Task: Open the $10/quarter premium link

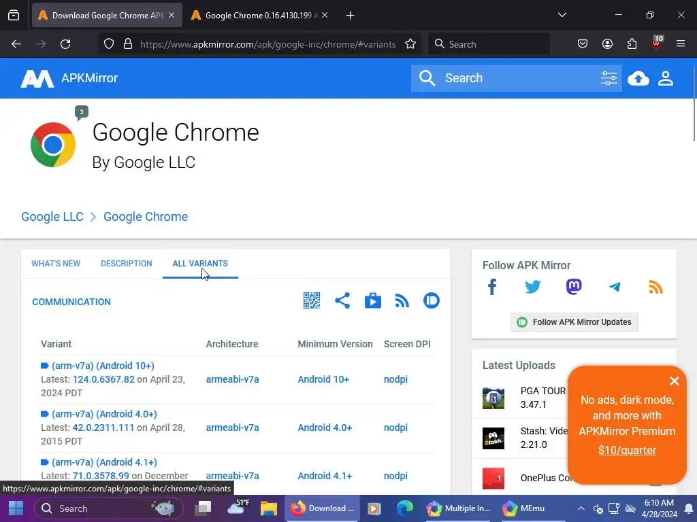Action: coord(627,450)
